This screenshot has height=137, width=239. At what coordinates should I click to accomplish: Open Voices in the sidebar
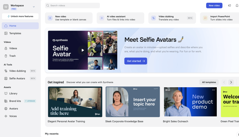[x=20, y=116]
